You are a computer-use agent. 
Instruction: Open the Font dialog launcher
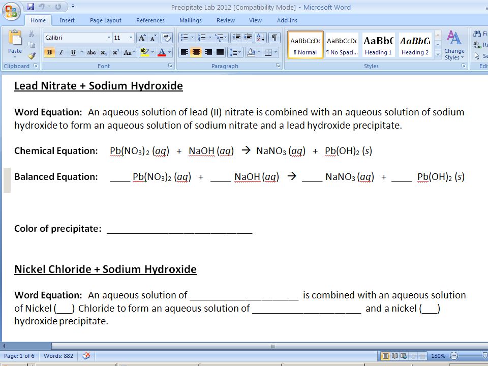pos(170,66)
